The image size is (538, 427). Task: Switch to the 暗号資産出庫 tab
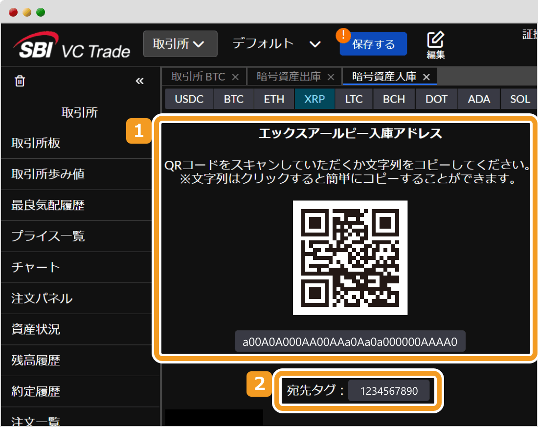click(x=289, y=76)
